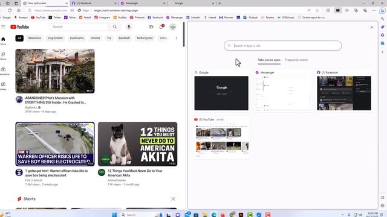The image size is (387, 217).
Task: Add a sidebar app with the plus icon
Action: pos(382,52)
